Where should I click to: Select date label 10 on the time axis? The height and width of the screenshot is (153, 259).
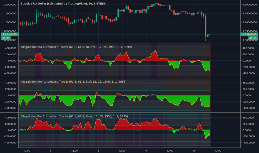point(194,151)
